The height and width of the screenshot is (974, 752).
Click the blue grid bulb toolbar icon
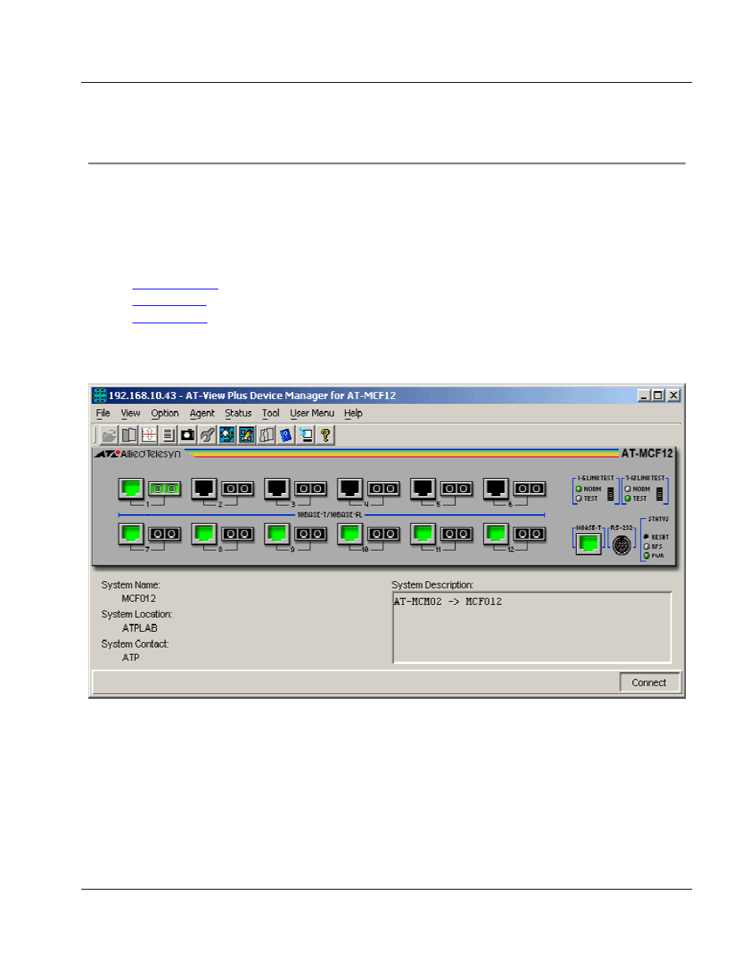(227, 435)
